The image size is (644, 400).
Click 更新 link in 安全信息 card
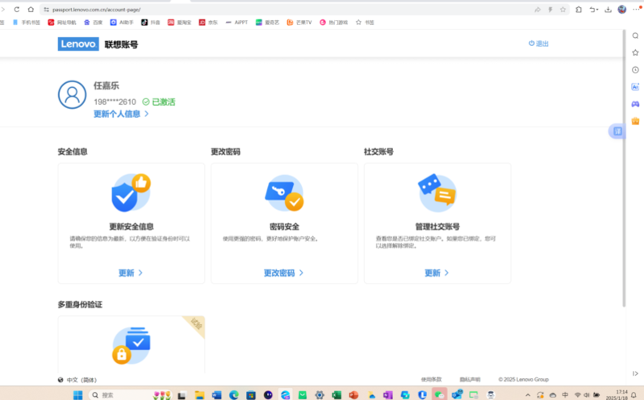coord(131,273)
